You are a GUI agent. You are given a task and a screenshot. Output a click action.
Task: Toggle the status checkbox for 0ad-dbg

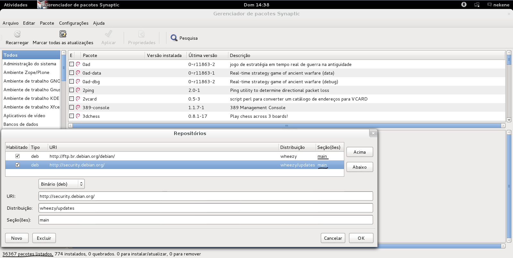[72, 81]
